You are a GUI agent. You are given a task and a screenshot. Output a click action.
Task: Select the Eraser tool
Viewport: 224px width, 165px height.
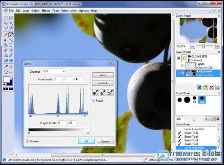(x=6, y=40)
